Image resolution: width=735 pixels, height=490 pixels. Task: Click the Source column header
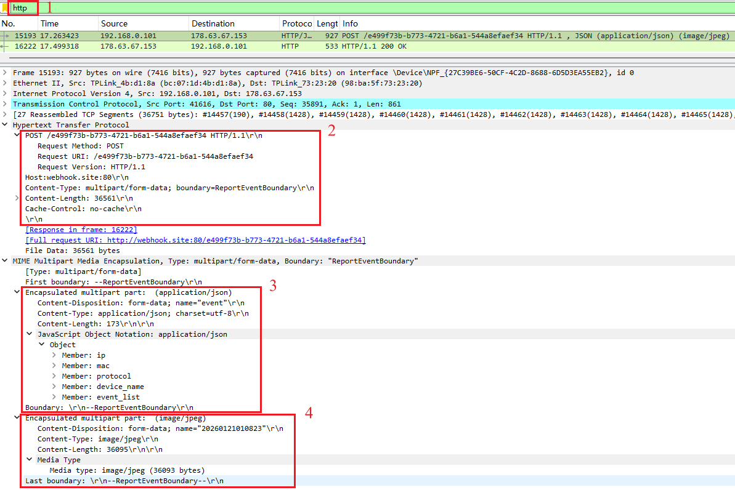click(x=115, y=23)
